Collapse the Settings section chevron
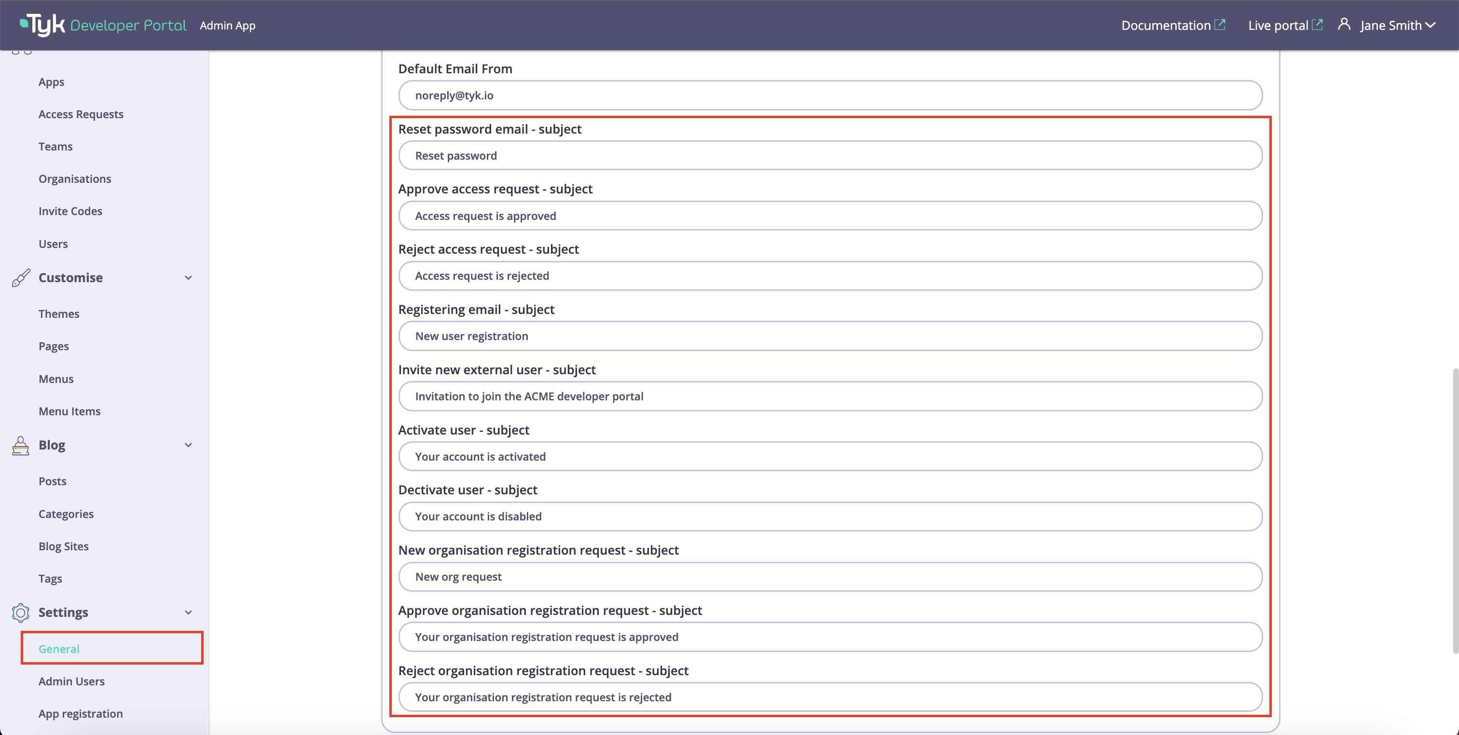Viewport: 1459px width, 735px height. click(188, 612)
